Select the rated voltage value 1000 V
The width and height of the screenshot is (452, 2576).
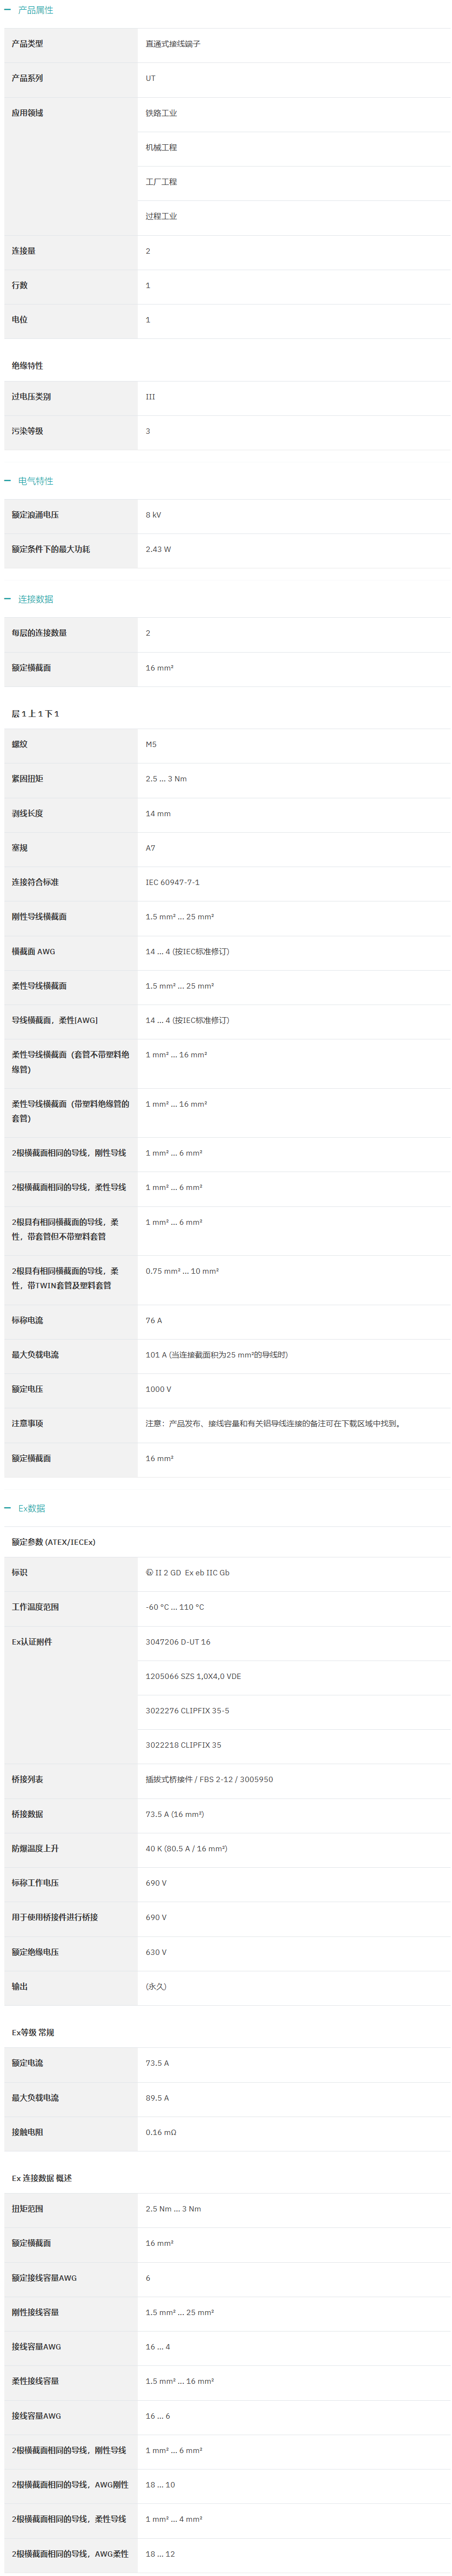coord(159,1389)
